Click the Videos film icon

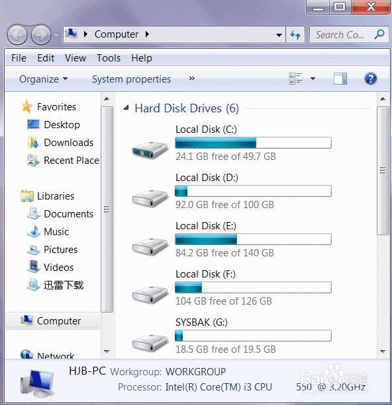tap(34, 267)
